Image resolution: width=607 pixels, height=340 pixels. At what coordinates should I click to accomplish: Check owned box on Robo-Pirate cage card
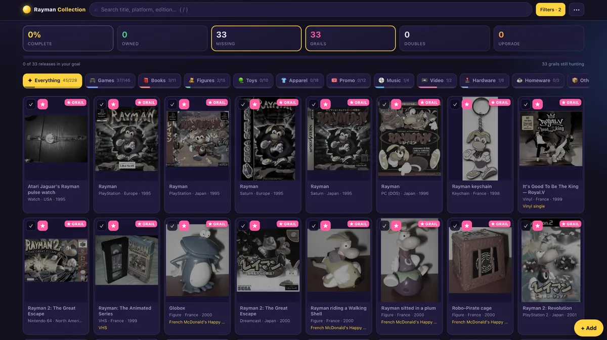tap(455, 226)
